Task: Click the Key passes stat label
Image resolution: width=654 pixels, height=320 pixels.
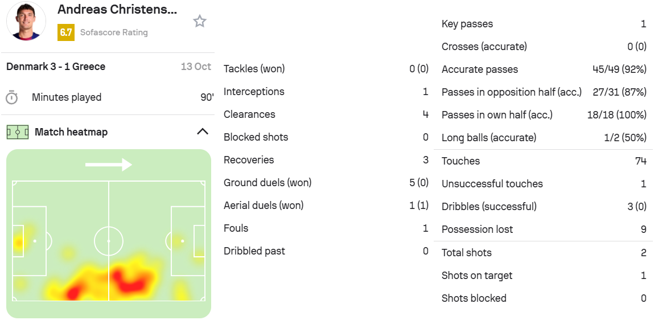Action: pos(467,24)
